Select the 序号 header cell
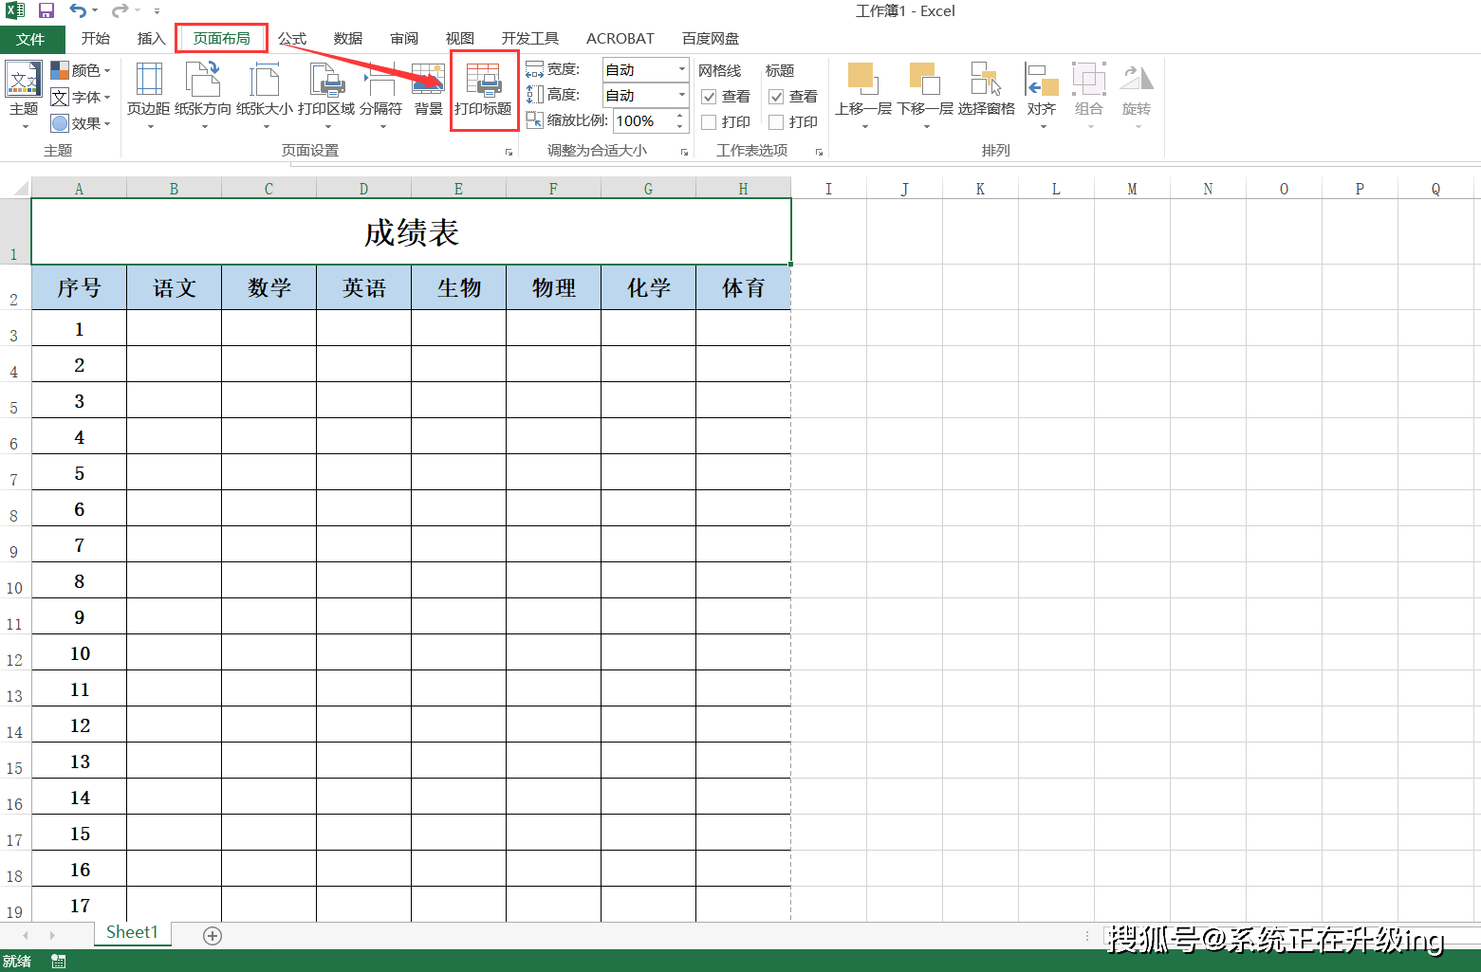 (x=79, y=287)
